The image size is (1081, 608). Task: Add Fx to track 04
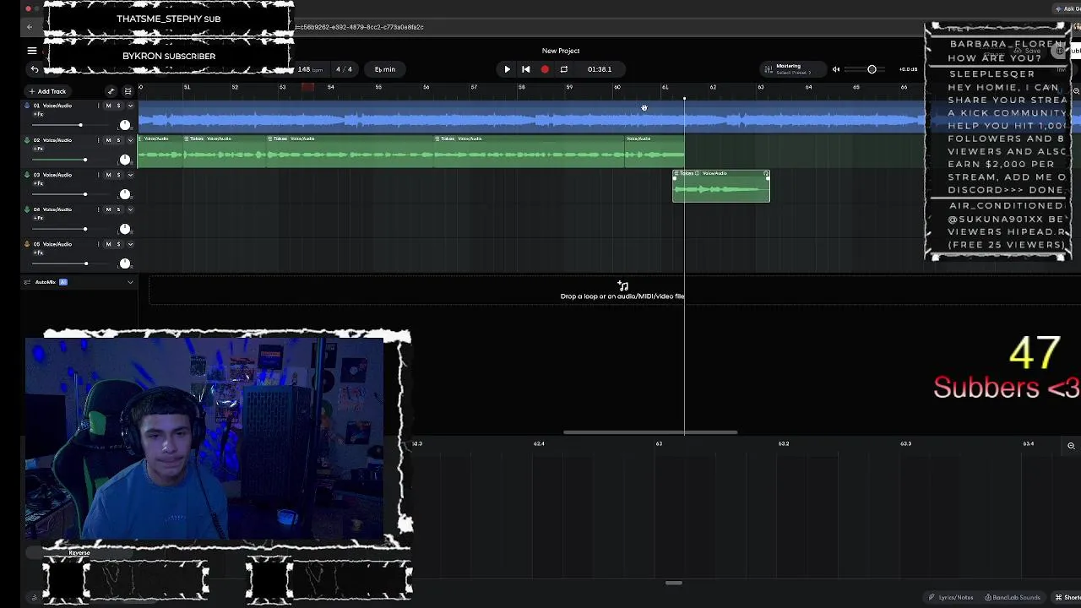click(x=38, y=218)
